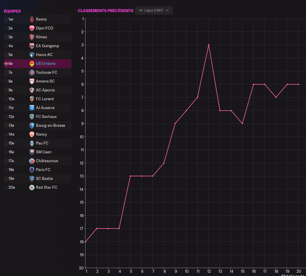Toggle graph line for 2e row
The height and width of the screenshot is (276, 306).
coord(6,28)
